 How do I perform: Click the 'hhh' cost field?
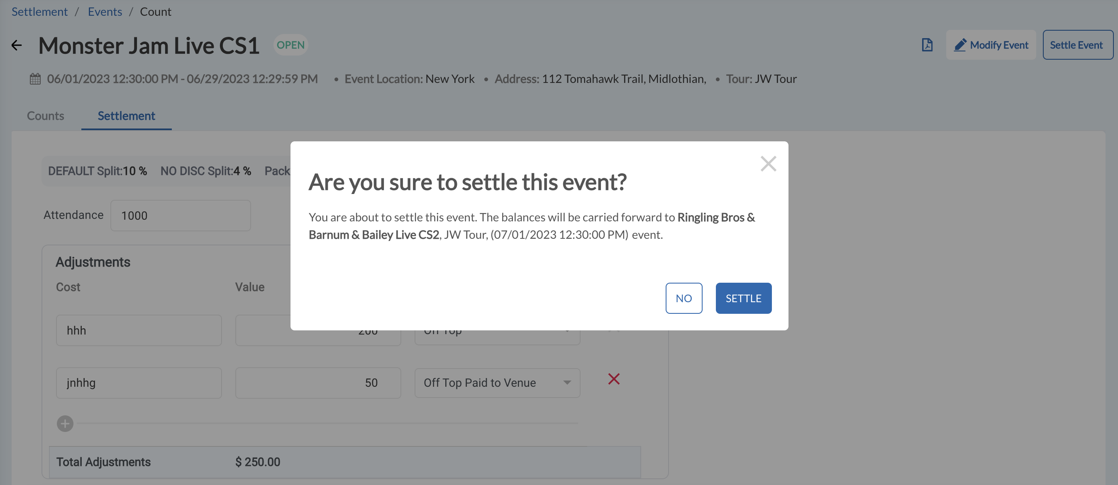[x=139, y=330]
